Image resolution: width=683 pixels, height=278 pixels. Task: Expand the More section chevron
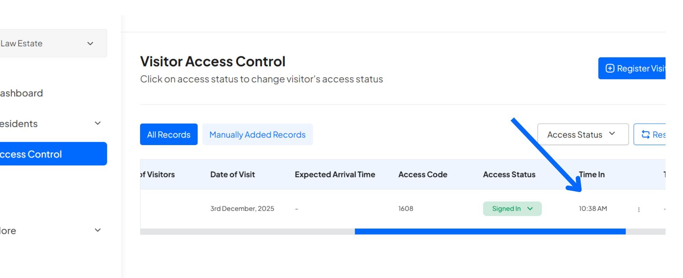pyautogui.click(x=97, y=230)
